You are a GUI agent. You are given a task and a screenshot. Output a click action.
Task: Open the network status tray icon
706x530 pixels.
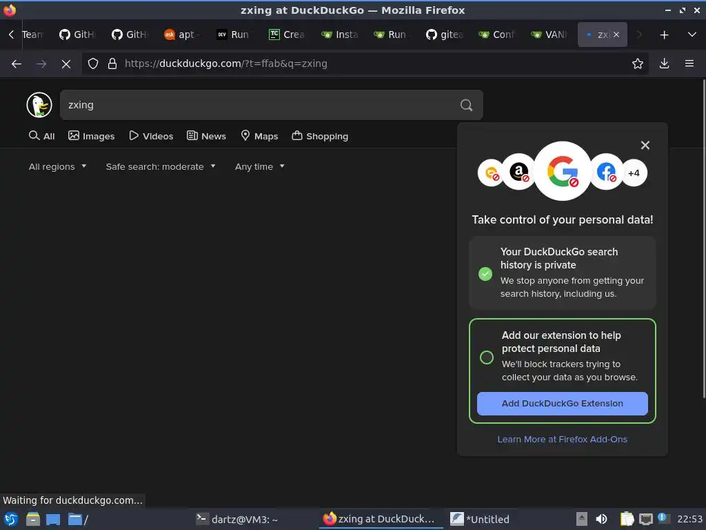coord(645,519)
